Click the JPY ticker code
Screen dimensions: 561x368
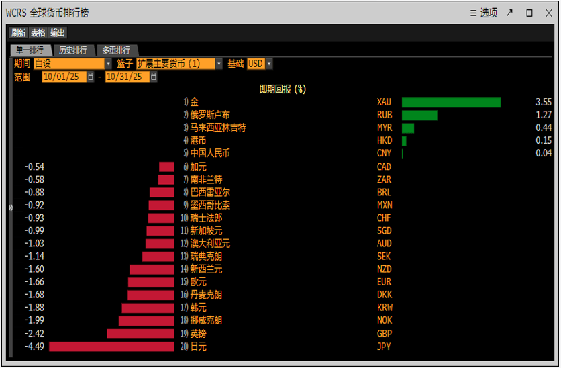[x=384, y=347]
